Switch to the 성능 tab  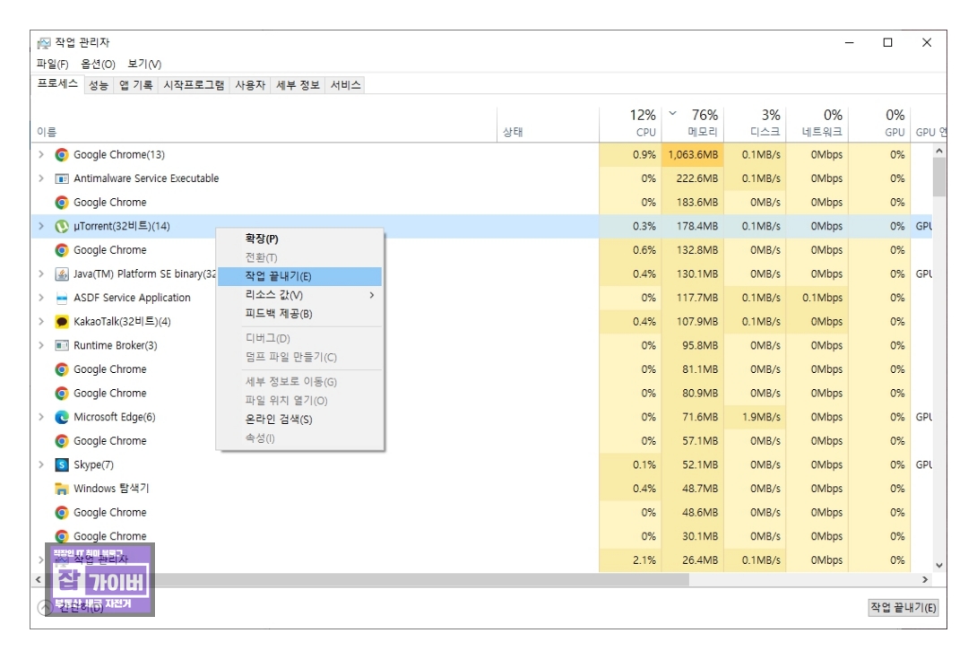tap(99, 85)
